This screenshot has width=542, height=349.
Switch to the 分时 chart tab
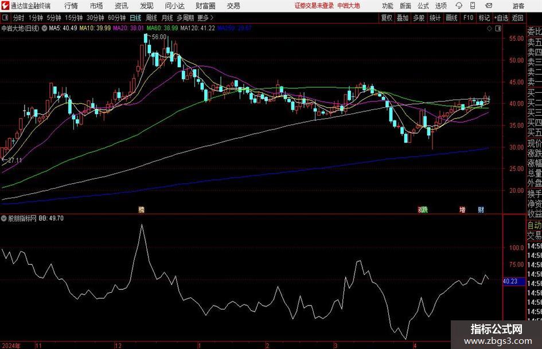19,18
